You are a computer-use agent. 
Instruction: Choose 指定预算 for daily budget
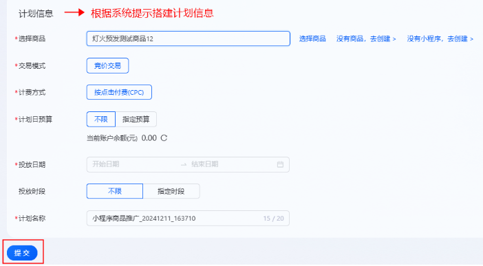[x=136, y=119]
